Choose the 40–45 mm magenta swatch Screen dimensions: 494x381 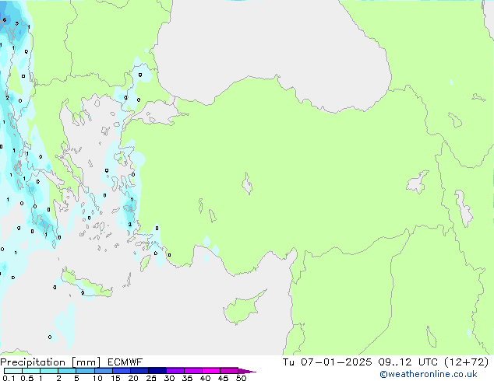pos(211,371)
